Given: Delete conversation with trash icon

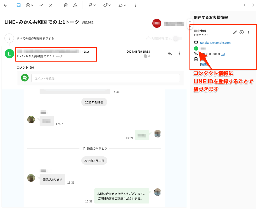Looking at the screenshot, I should [66, 5].
